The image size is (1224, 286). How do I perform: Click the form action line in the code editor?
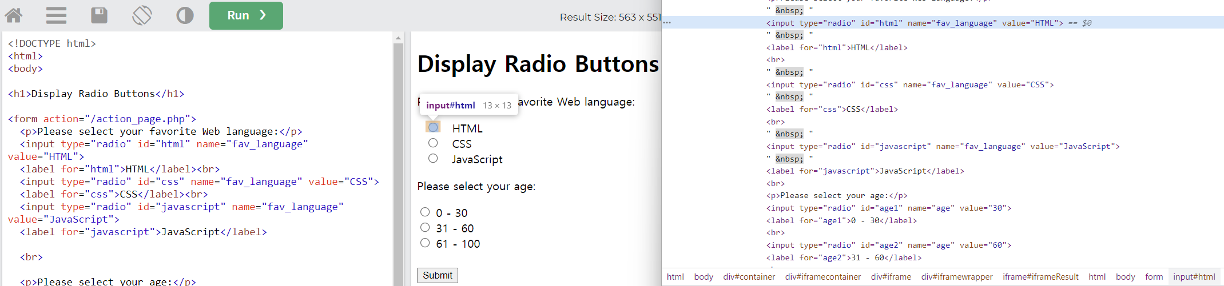point(102,119)
